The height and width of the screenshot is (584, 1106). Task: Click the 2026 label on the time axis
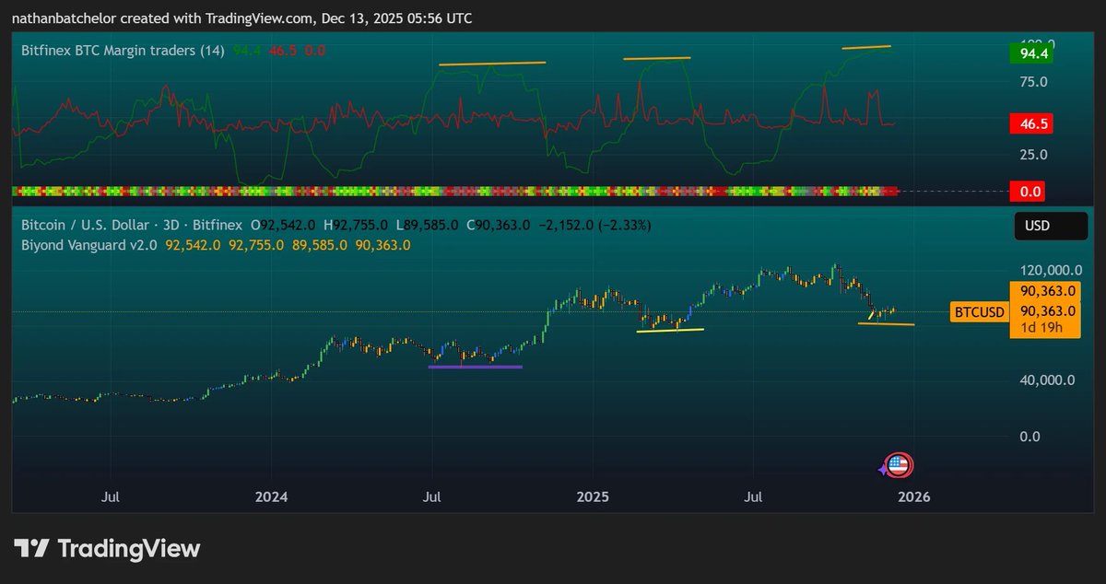coord(913,497)
